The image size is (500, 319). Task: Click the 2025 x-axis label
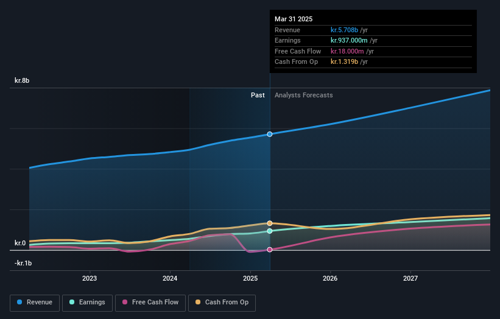pos(250,278)
